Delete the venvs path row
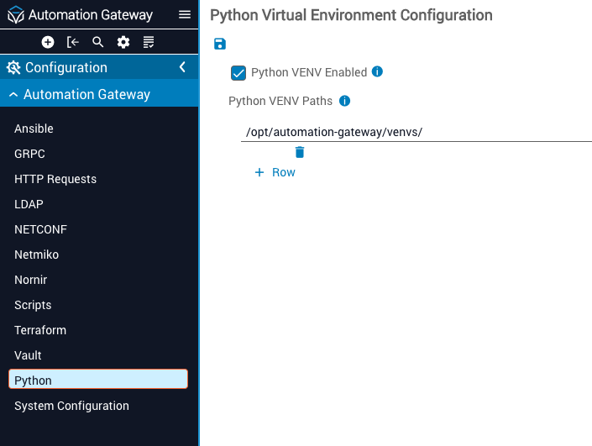 (x=300, y=152)
